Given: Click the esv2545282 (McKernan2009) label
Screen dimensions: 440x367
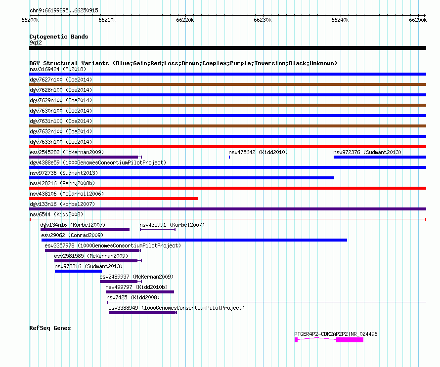Looking at the screenshot, I should (67, 152).
